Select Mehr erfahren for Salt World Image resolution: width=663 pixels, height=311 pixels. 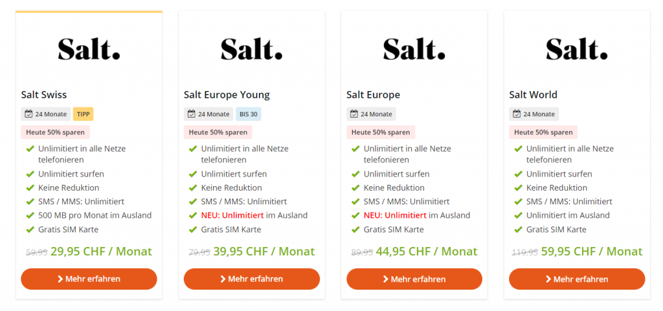[577, 279]
